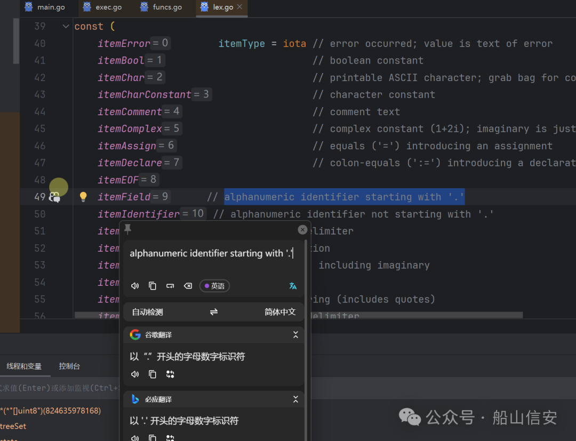
Task: Click the Bing logo in 必应翻译 header
Action: (x=135, y=399)
